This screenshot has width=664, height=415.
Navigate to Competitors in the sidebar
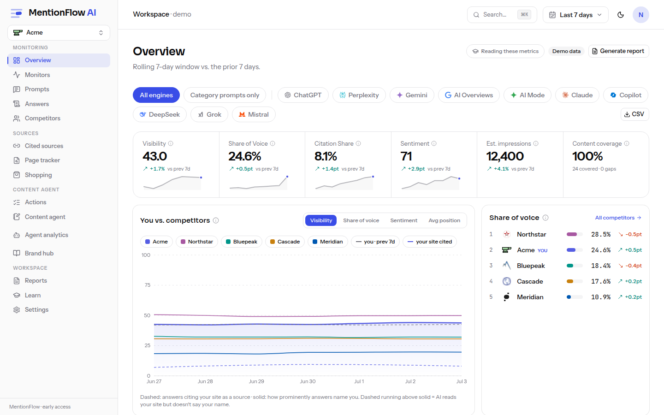tap(59, 118)
